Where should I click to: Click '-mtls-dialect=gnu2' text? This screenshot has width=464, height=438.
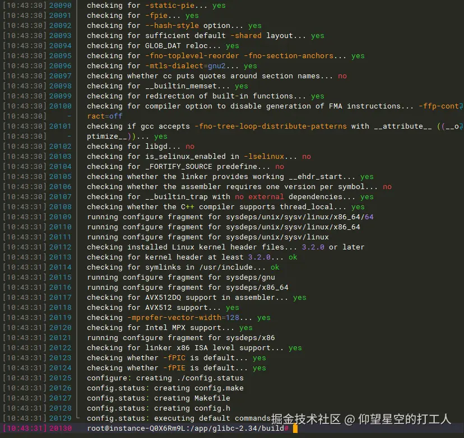(185, 66)
